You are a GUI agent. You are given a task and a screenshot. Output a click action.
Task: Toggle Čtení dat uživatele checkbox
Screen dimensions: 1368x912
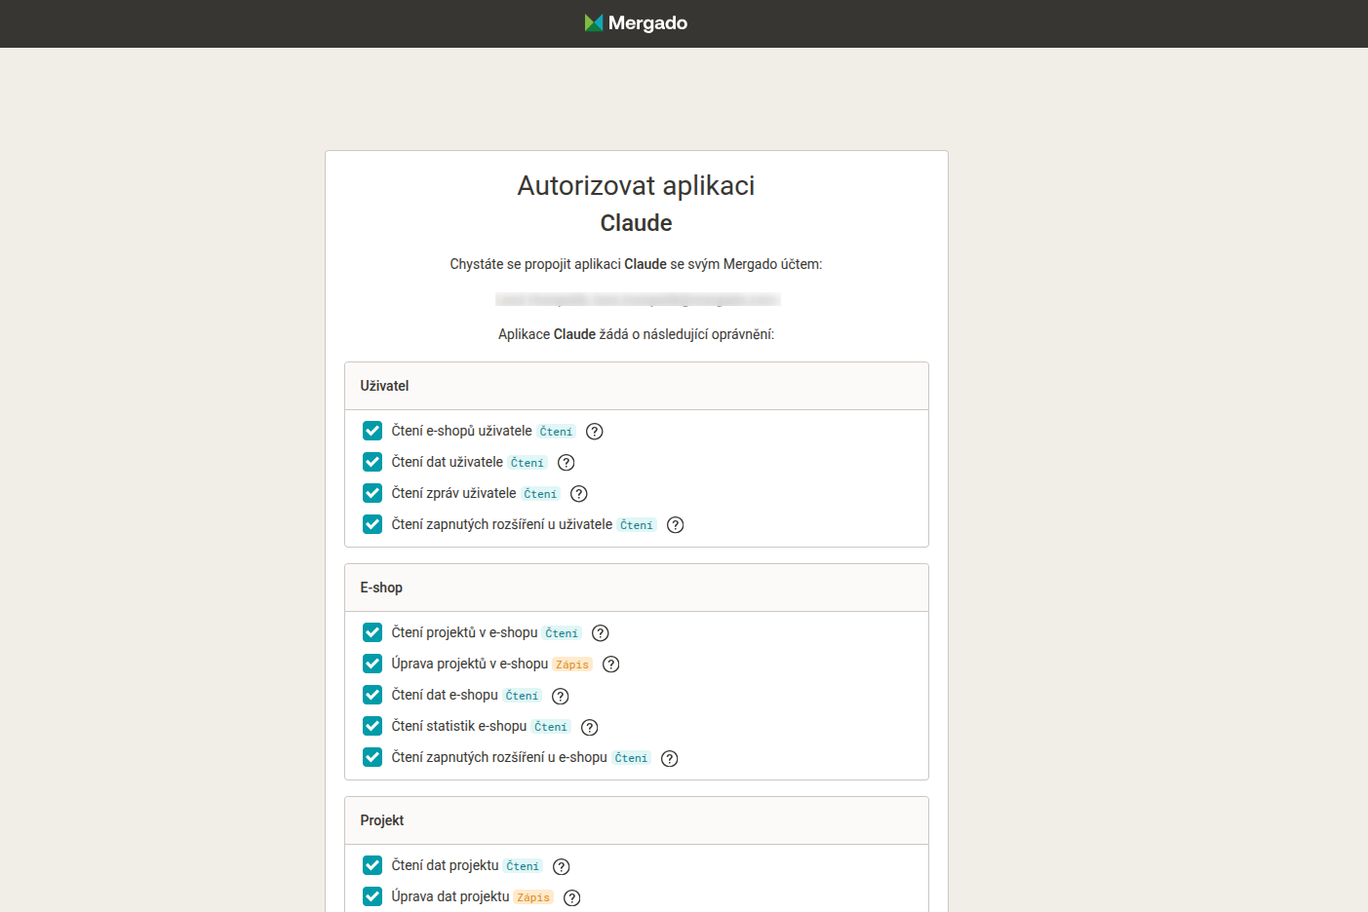tap(372, 462)
